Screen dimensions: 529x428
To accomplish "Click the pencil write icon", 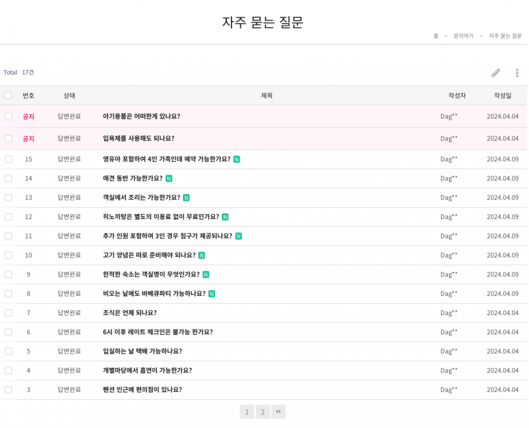I will 495,73.
